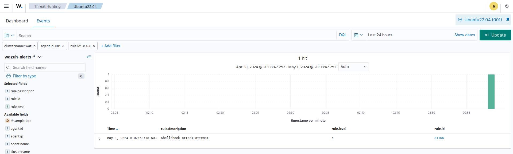This screenshot has height=154, width=513.
Task: Open the help icon in header
Action: tap(507, 6)
